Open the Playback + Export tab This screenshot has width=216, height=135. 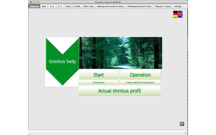pos(163,6)
